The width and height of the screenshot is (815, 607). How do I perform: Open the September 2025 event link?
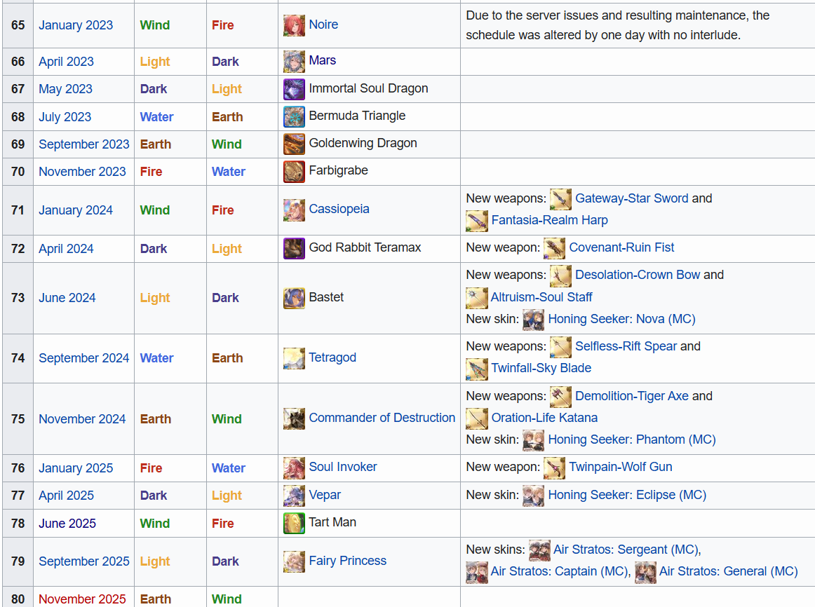pyautogui.click(x=83, y=561)
